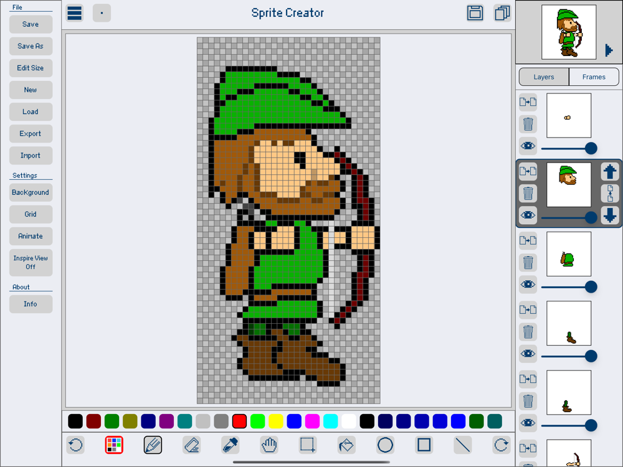Viewport: 623px width, 467px height.
Task: Click the Export button
Action: click(31, 133)
